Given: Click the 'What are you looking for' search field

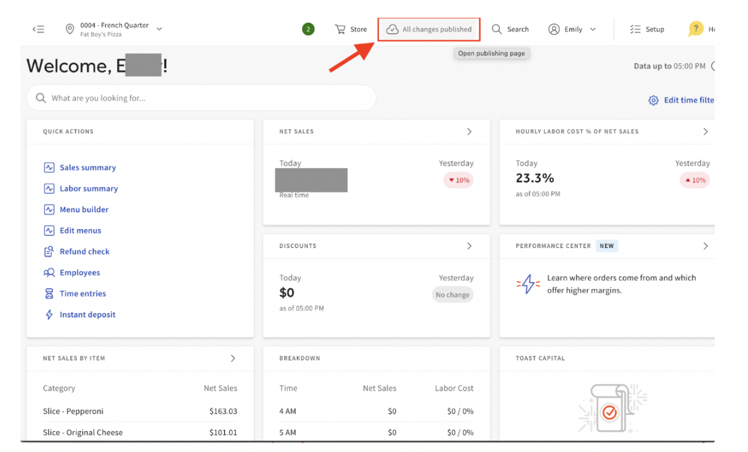Looking at the screenshot, I should (x=202, y=98).
